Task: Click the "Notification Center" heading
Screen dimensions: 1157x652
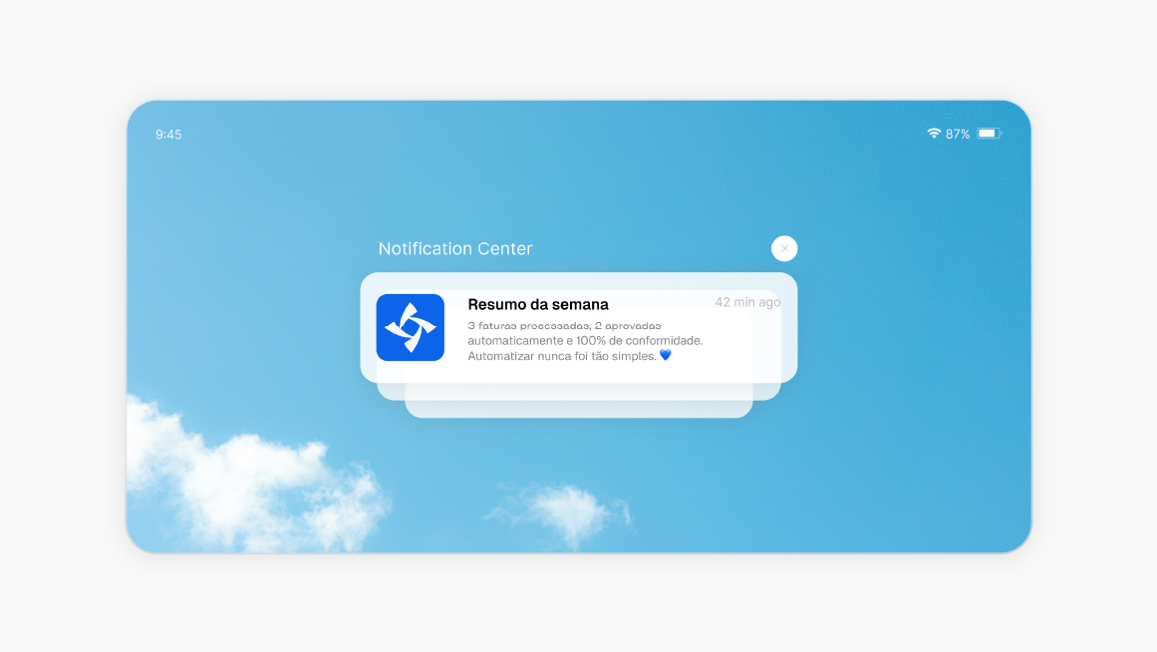Action: click(x=455, y=248)
